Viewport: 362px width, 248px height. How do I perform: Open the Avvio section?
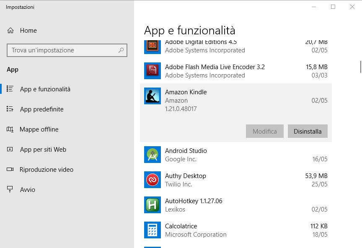[x=67, y=190]
